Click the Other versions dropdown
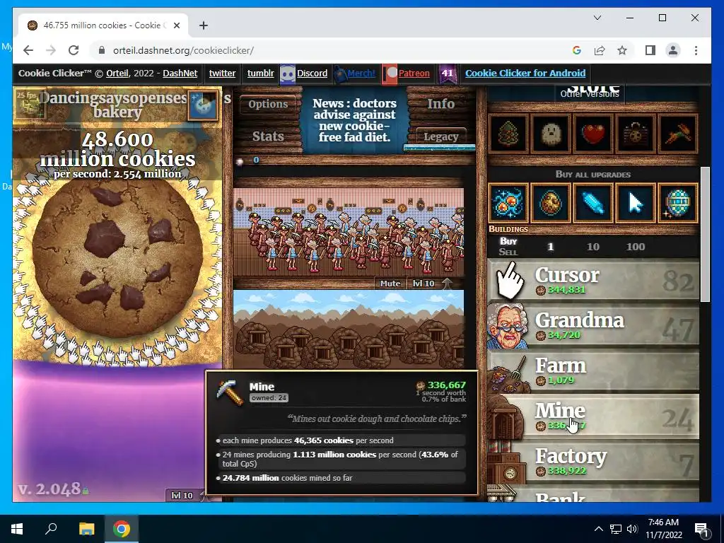 click(590, 94)
